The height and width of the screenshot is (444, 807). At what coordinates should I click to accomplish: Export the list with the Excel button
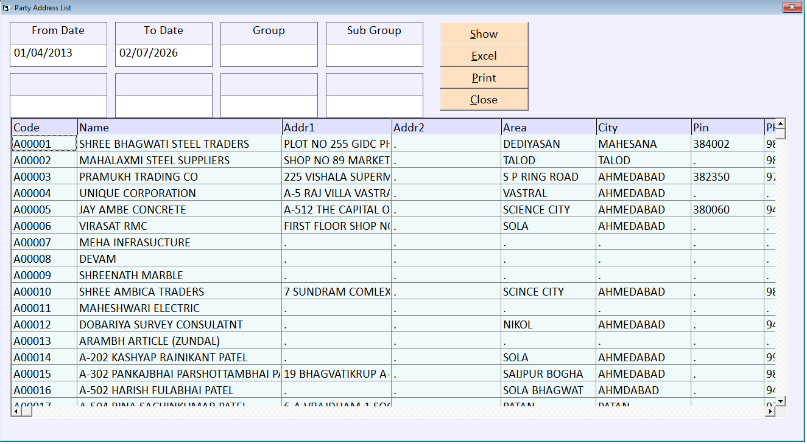click(x=484, y=56)
